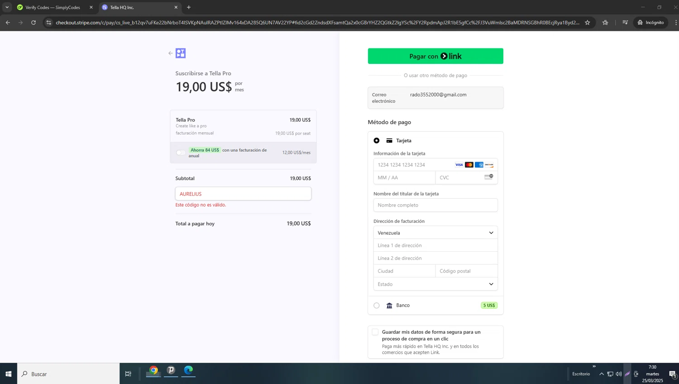Go back using browser back arrow
Screen dimensions: 679x384
pyautogui.click(x=8, y=22)
